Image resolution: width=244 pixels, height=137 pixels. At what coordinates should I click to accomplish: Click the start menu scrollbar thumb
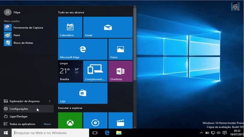click(135, 45)
